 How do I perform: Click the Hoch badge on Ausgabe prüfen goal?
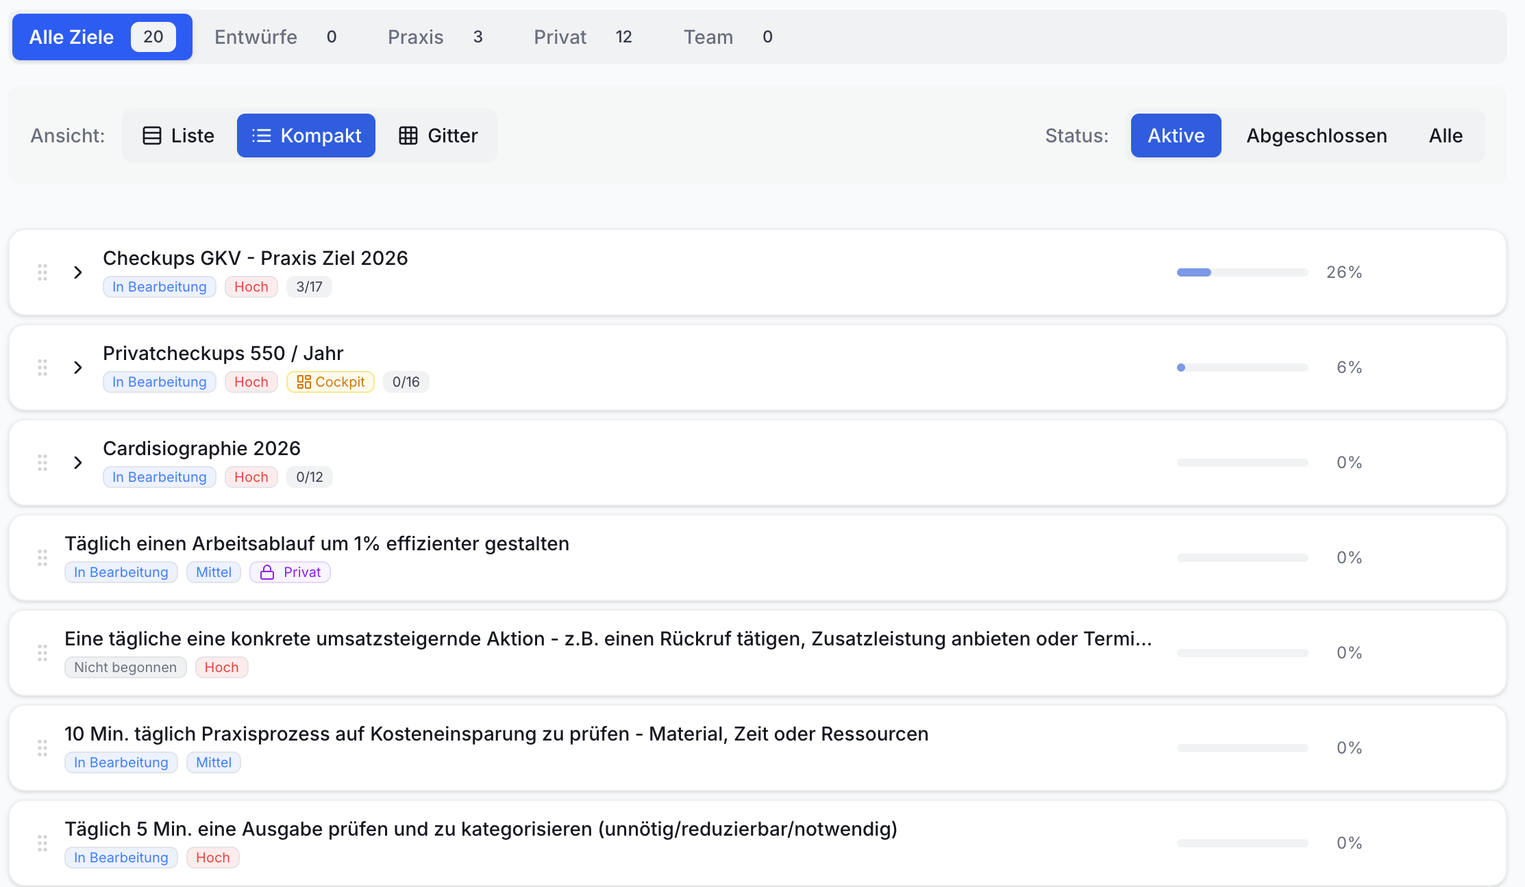coord(213,858)
